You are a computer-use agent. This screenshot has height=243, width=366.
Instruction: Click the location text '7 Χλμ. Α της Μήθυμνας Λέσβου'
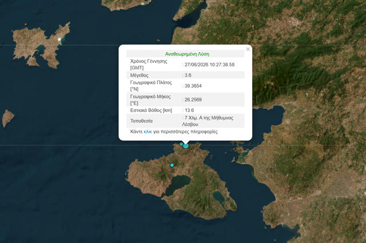coord(208,121)
